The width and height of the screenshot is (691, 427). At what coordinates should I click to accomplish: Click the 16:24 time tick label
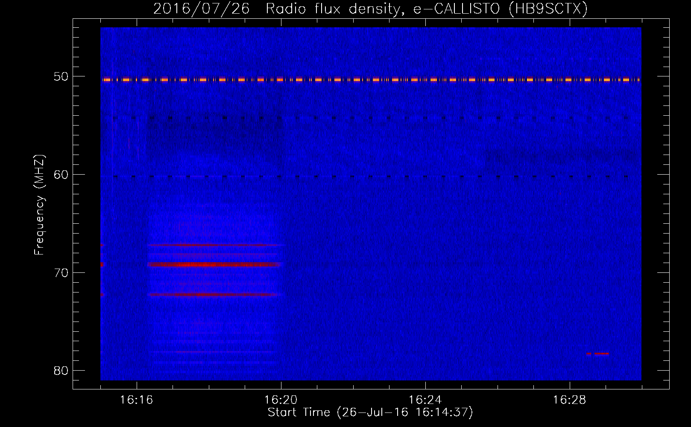click(425, 400)
